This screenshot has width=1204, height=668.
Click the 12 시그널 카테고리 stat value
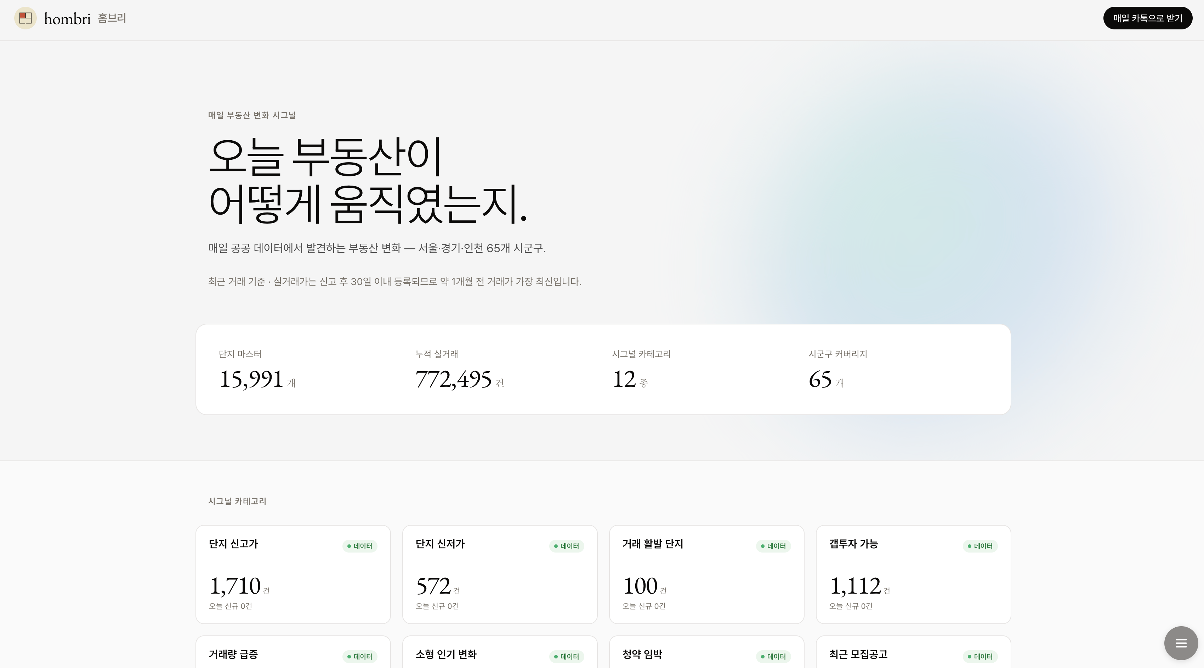pos(624,379)
